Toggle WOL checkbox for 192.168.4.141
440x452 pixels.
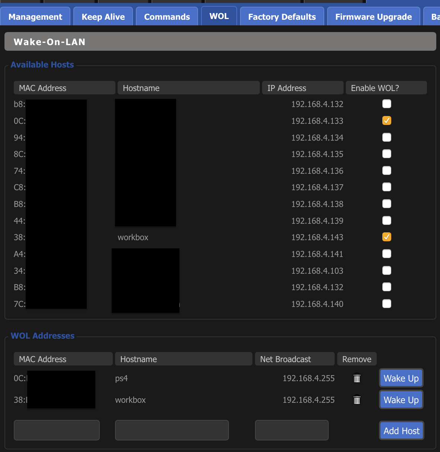pos(387,254)
